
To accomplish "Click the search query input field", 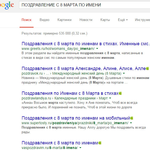I will pyautogui.click(x=85, y=5).
